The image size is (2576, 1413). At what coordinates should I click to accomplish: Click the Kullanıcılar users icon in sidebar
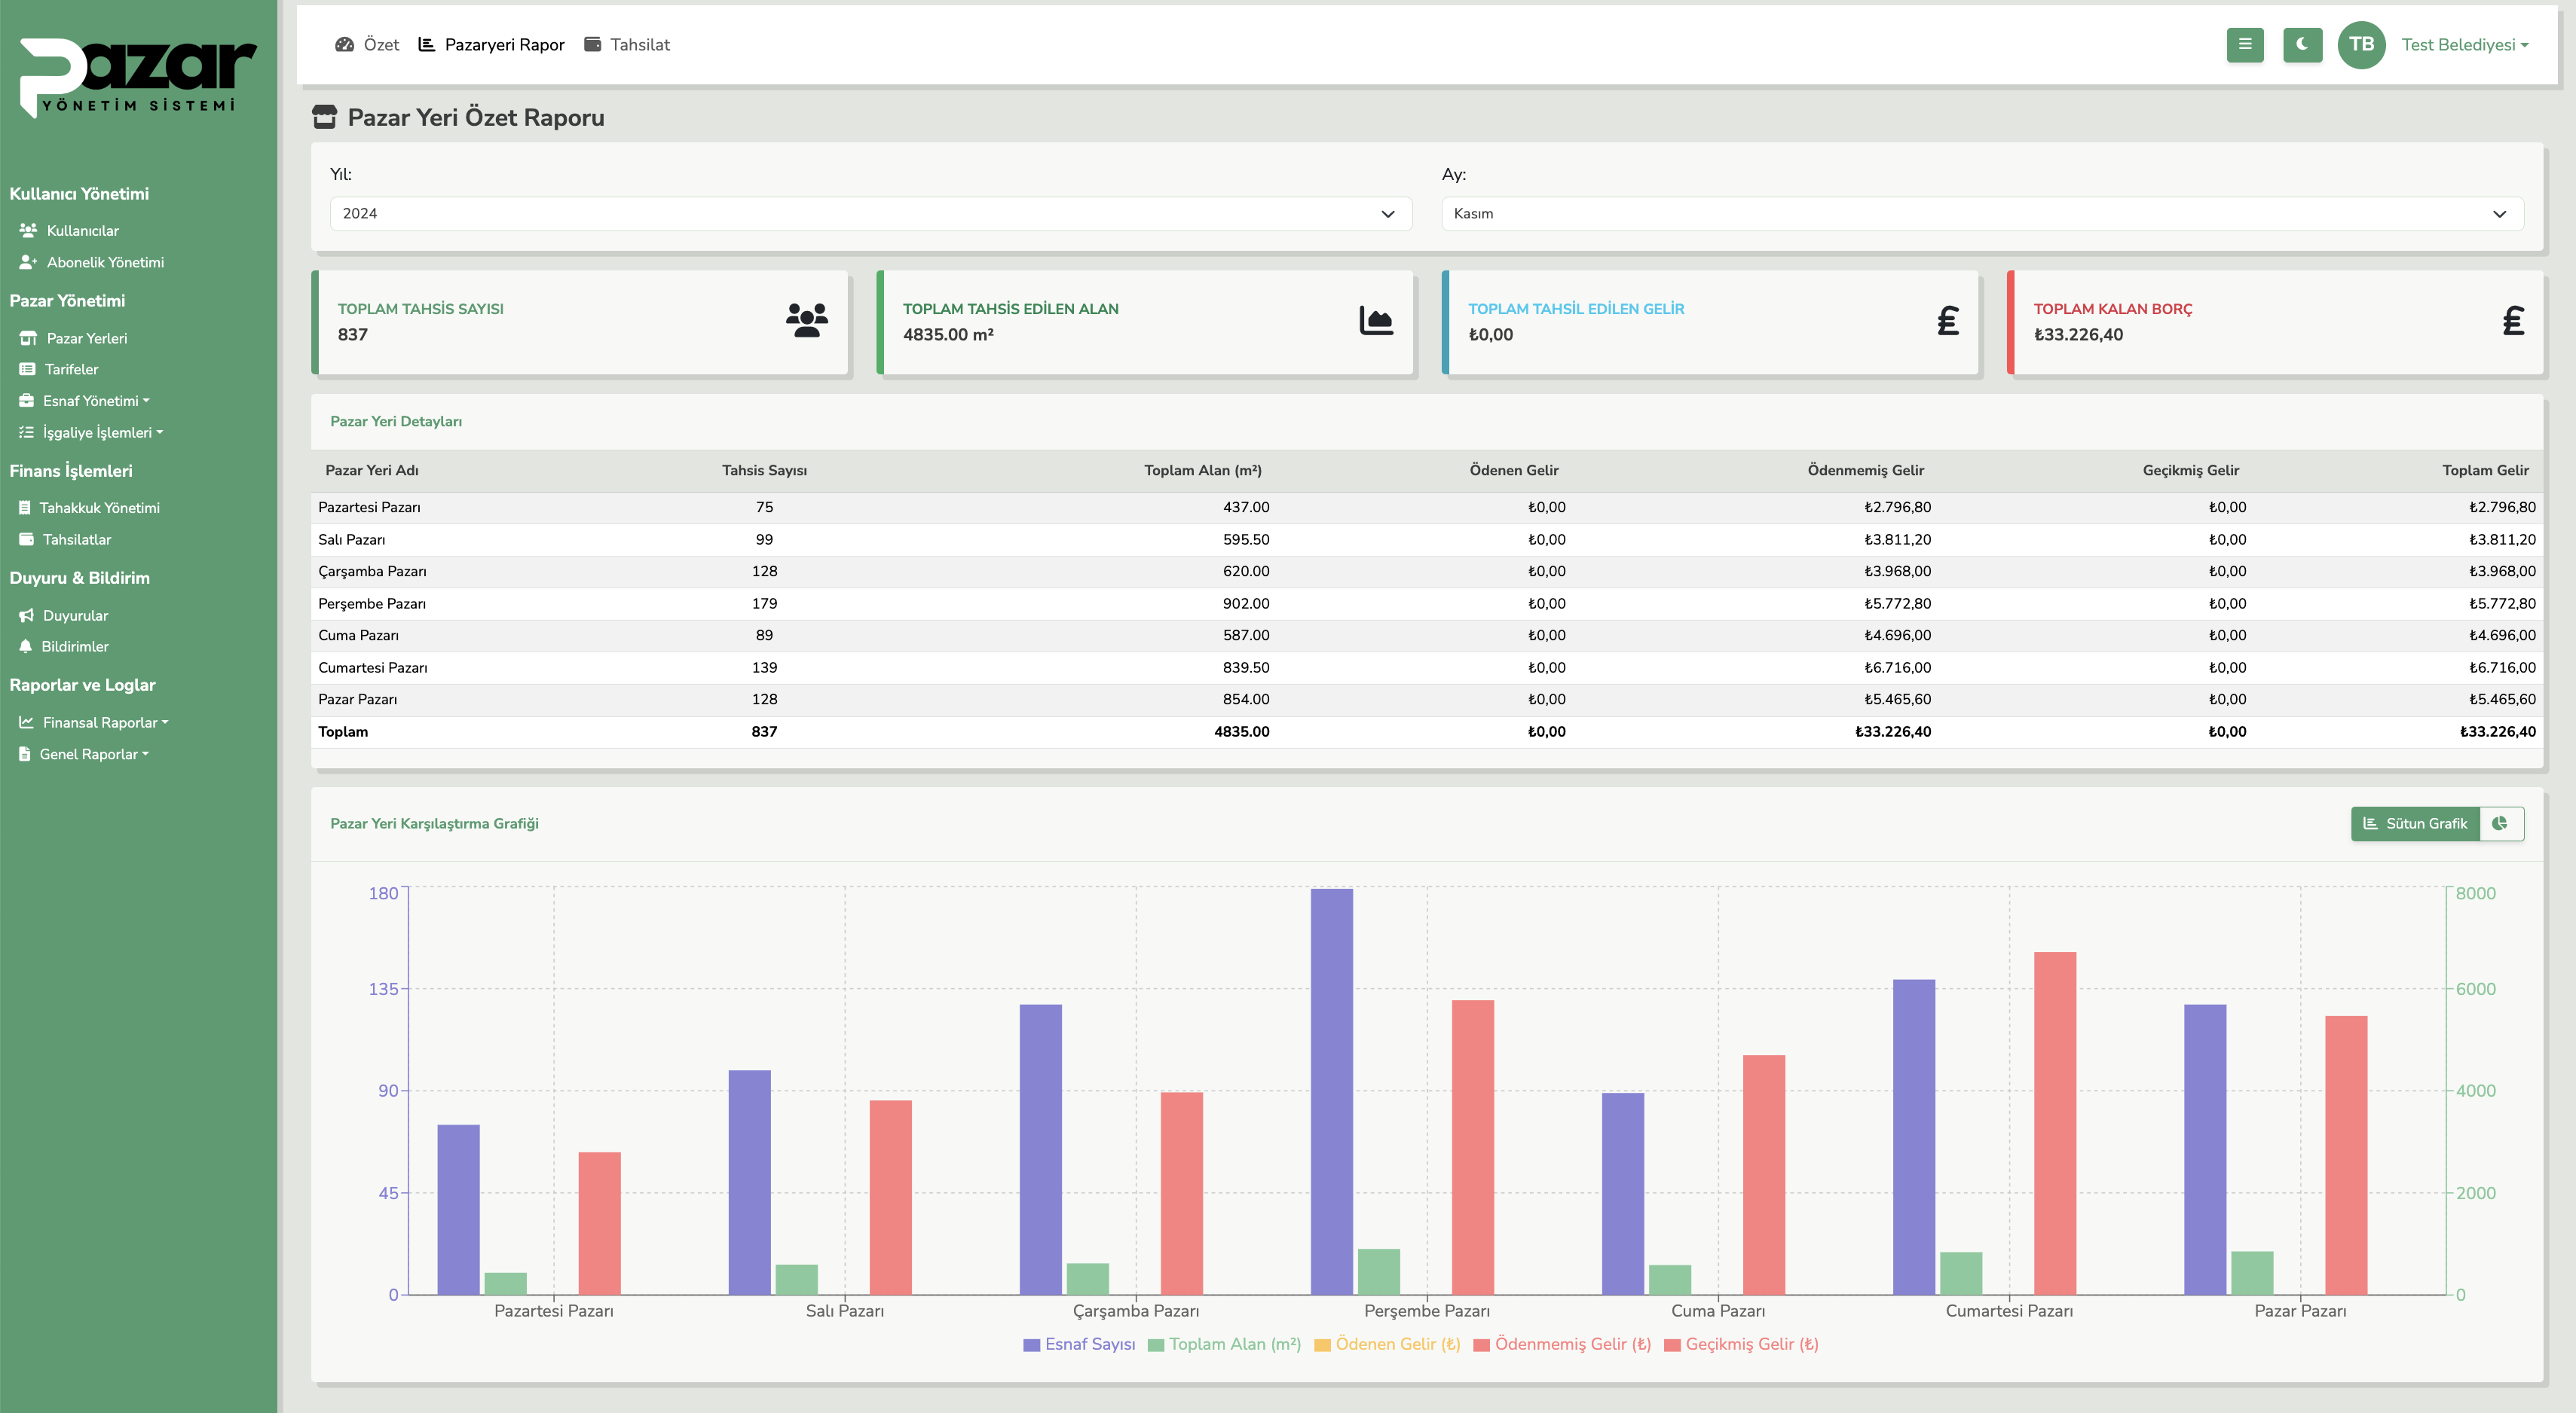tap(28, 230)
